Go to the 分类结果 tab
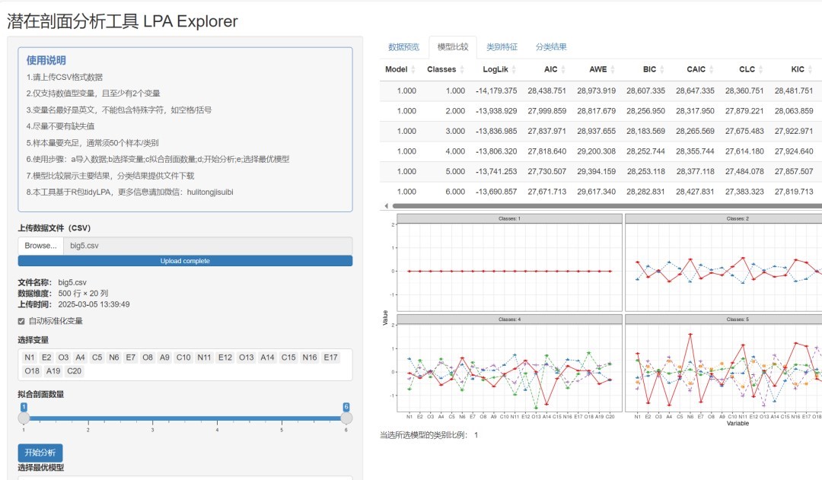 [x=550, y=47]
